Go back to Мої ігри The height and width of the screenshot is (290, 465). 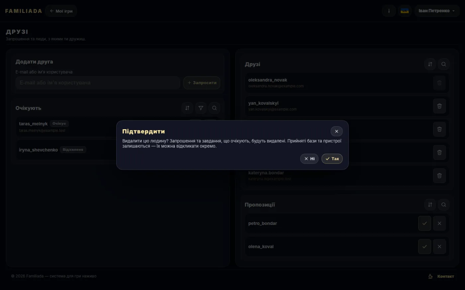(x=61, y=11)
